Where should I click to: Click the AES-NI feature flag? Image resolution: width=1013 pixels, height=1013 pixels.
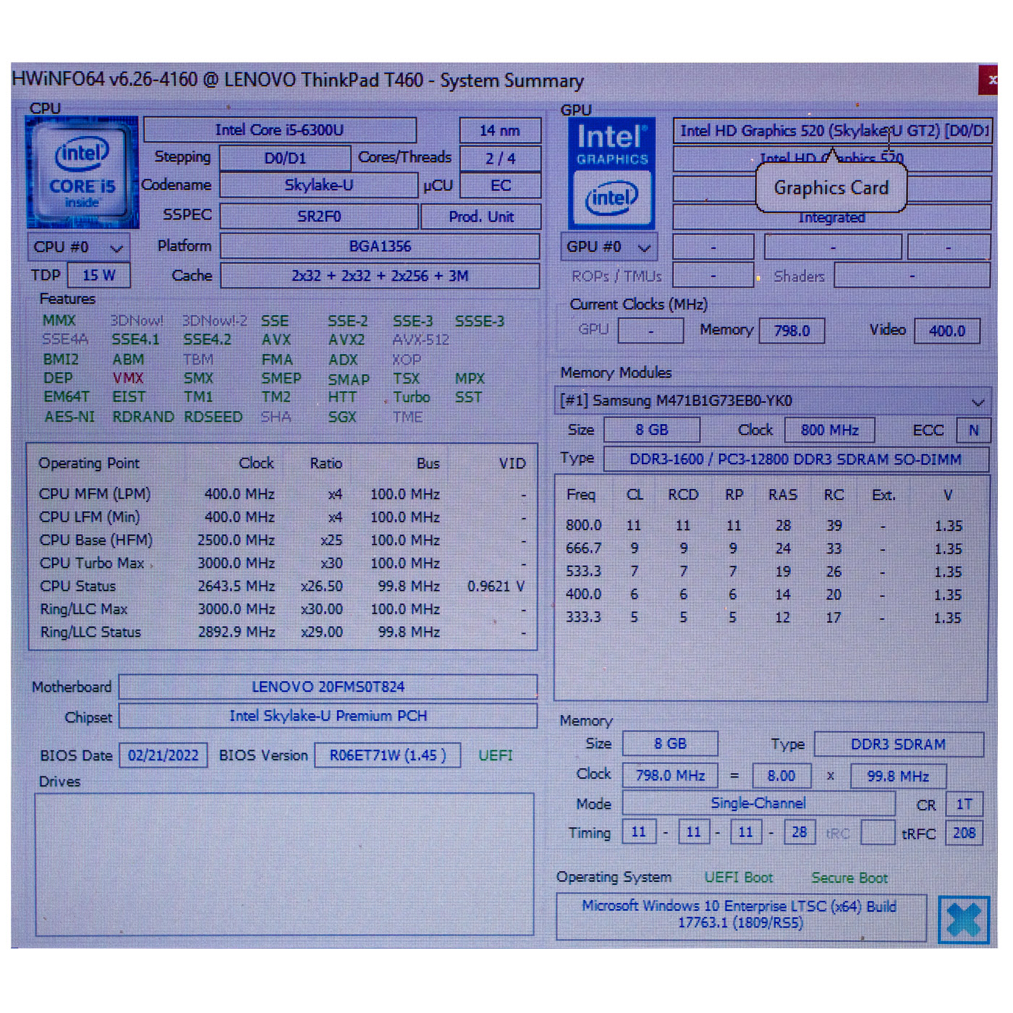pyautogui.click(x=69, y=417)
